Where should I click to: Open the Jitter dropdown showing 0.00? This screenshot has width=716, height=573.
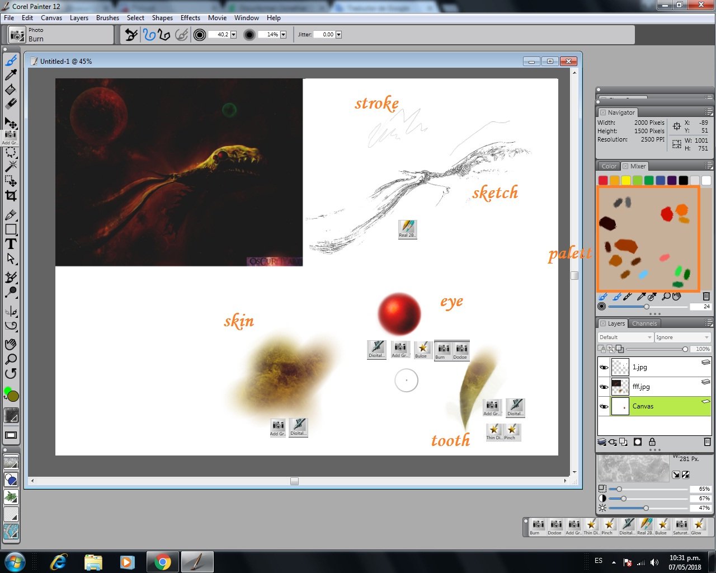338,35
